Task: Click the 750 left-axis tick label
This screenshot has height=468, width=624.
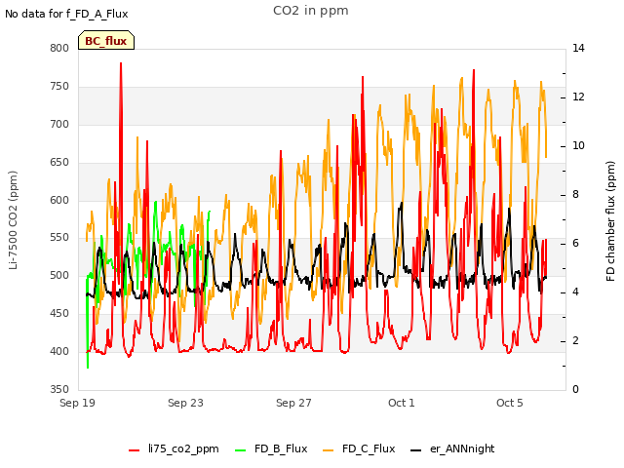Action: pos(59,86)
